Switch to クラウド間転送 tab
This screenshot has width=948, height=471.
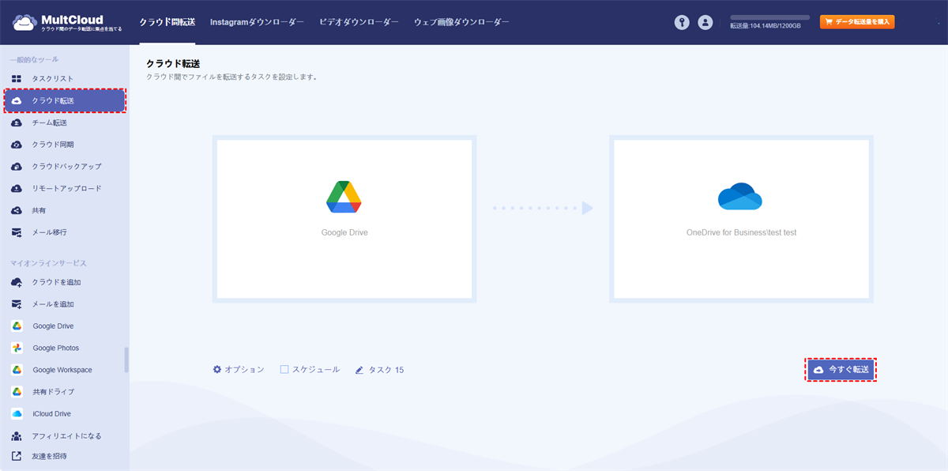pos(167,23)
